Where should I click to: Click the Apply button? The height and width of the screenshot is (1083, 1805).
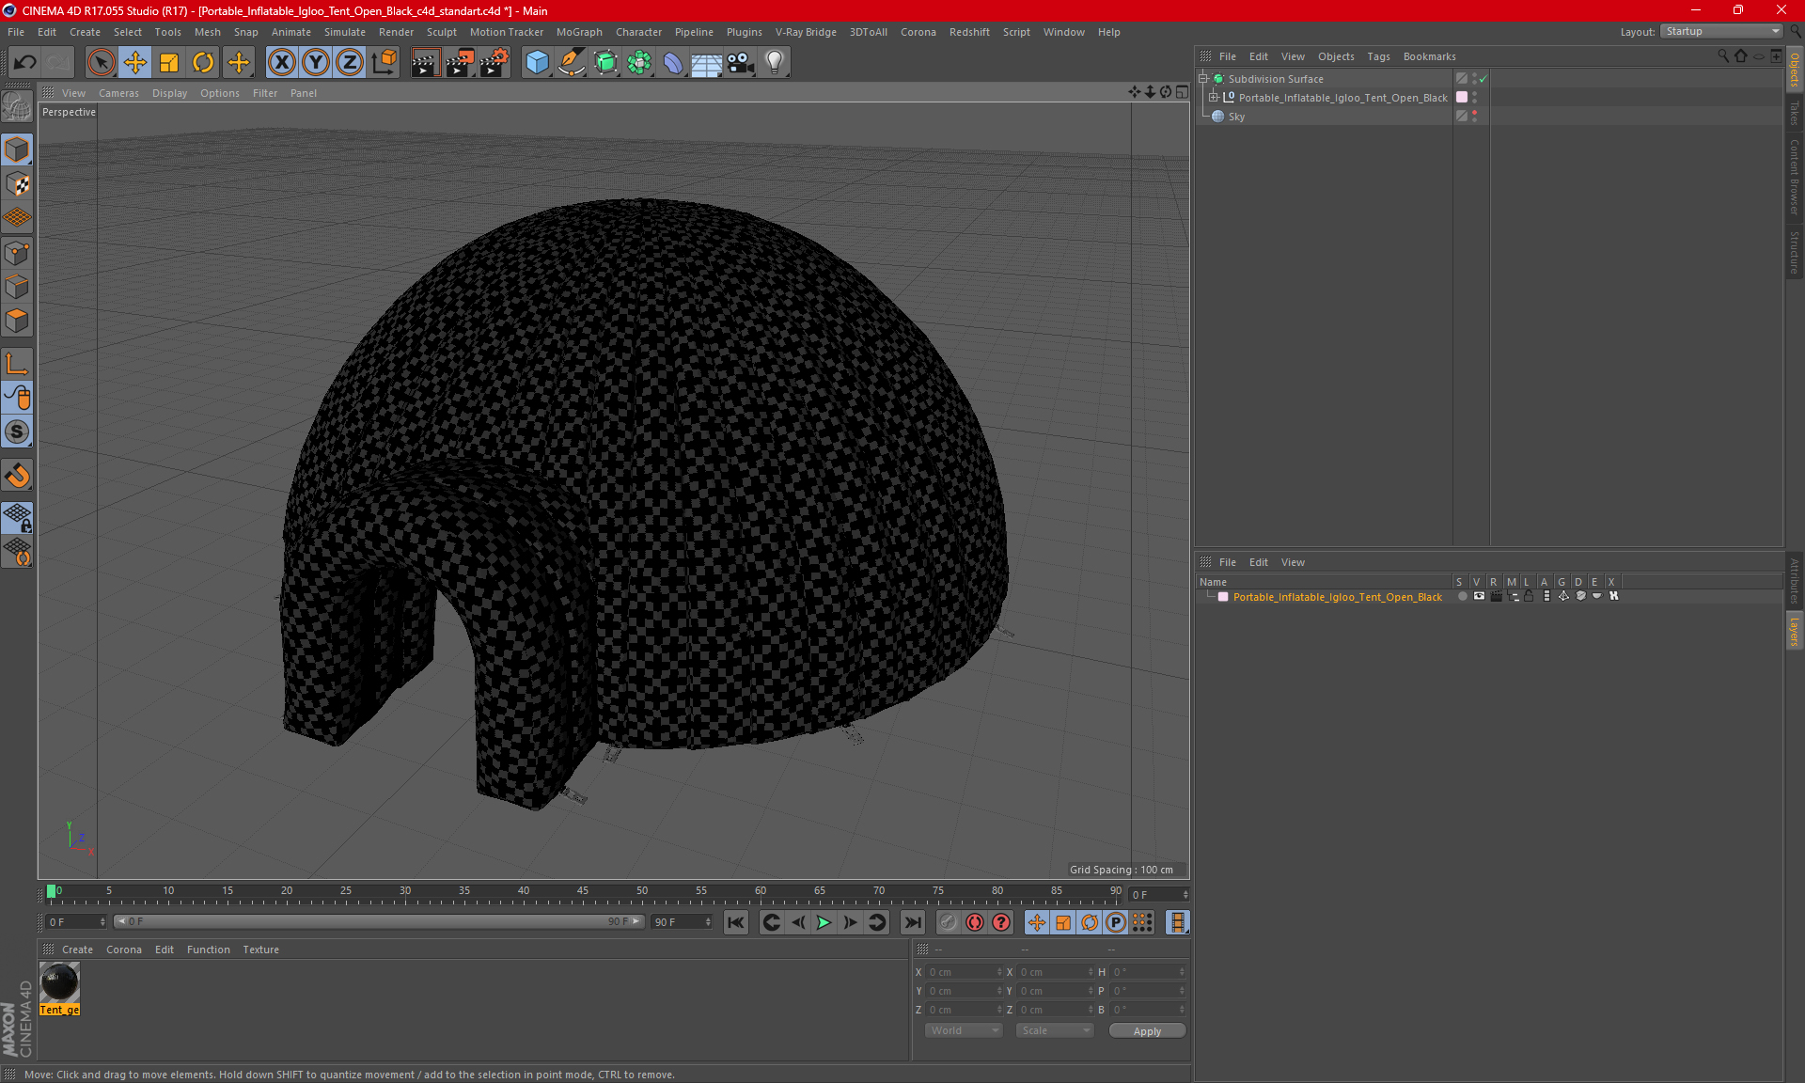1147,1031
